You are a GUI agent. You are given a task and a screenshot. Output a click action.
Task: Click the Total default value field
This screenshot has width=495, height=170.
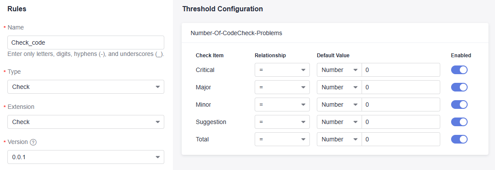(x=401, y=139)
